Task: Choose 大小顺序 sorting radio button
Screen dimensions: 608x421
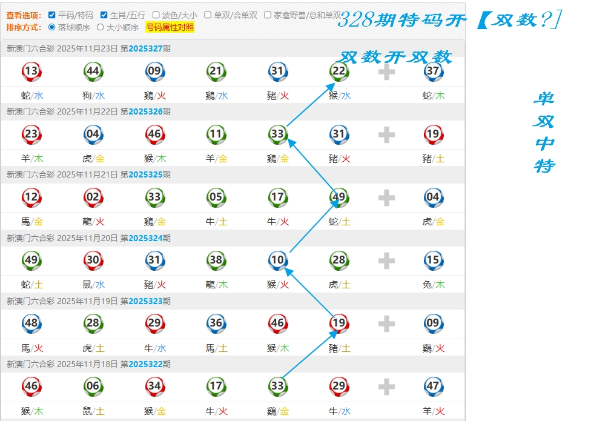Action: pos(101,27)
